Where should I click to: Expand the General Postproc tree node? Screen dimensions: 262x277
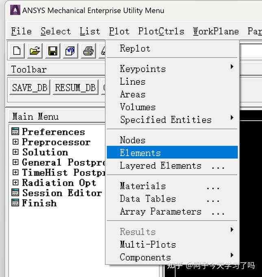pyautogui.click(x=15, y=163)
